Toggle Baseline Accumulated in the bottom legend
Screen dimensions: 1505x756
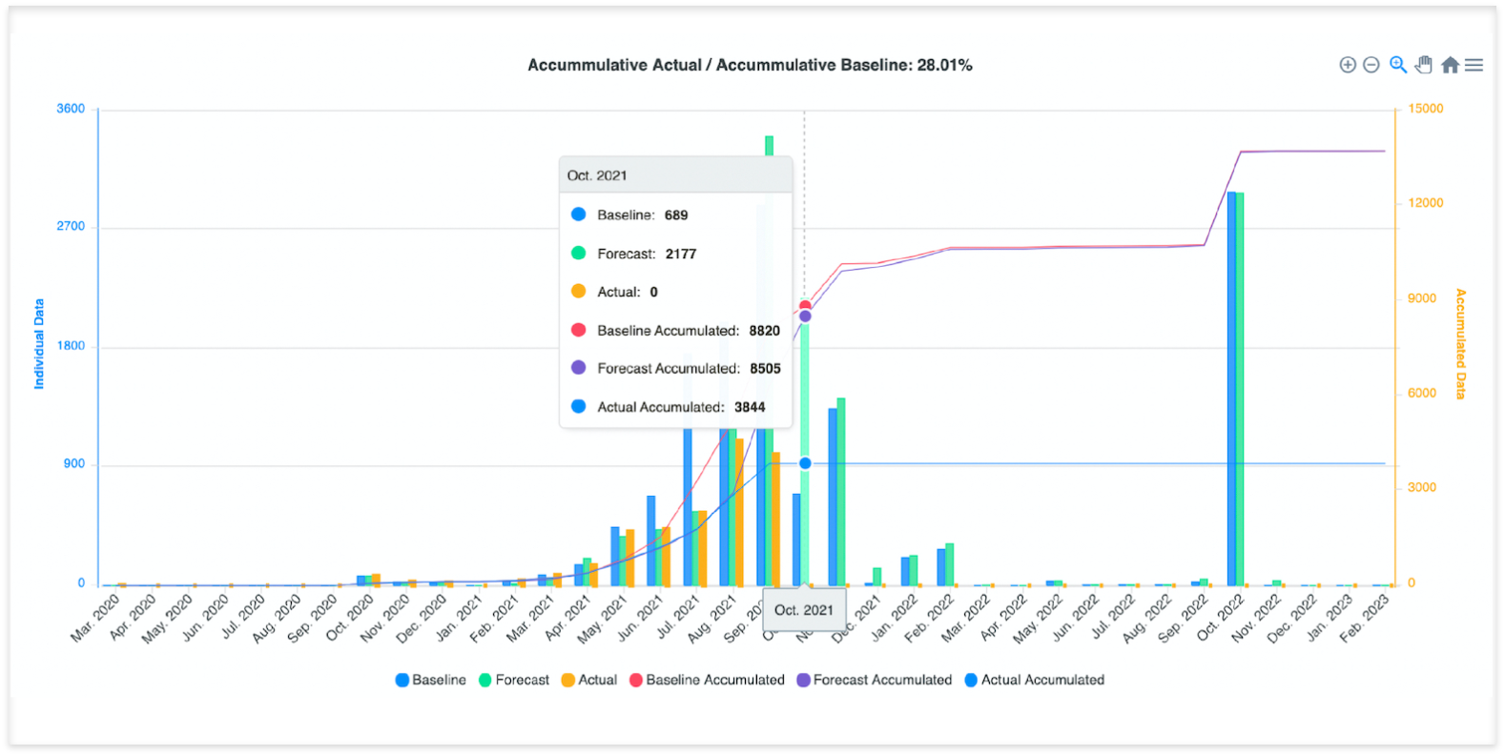pos(707,680)
